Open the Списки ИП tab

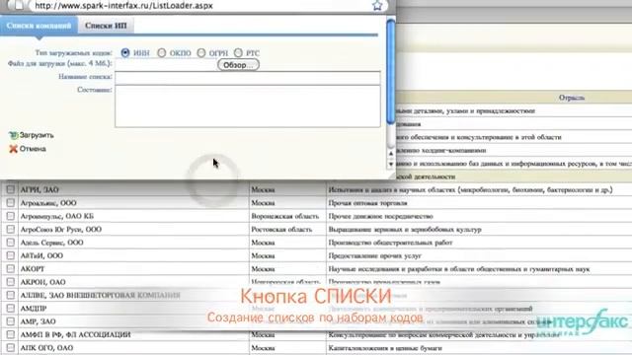click(106, 26)
